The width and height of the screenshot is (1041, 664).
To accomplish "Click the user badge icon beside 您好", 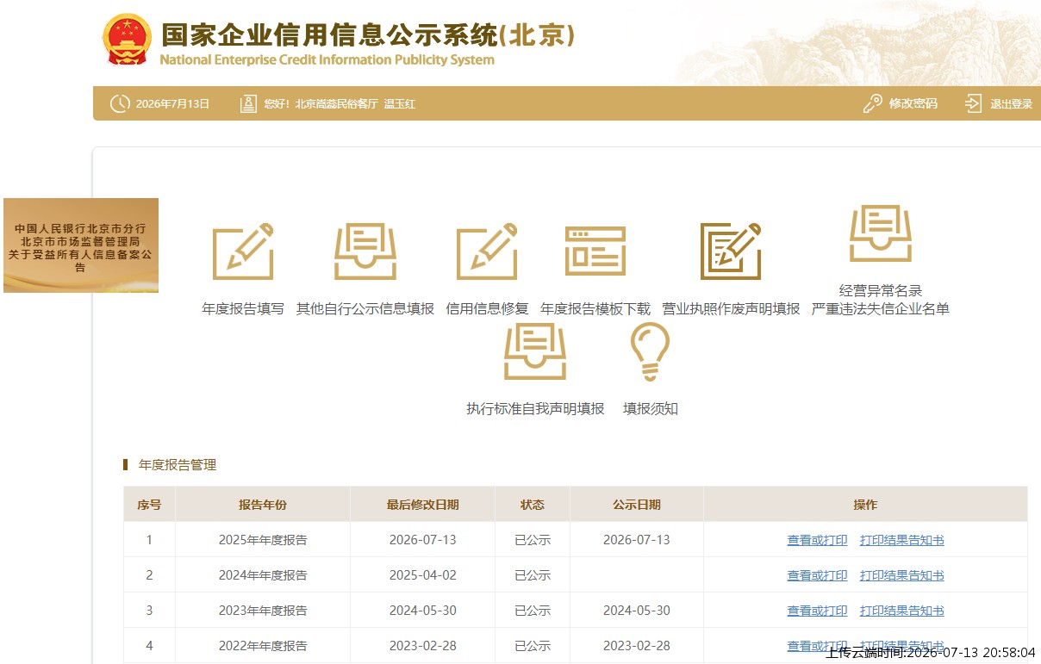I will coord(248,103).
